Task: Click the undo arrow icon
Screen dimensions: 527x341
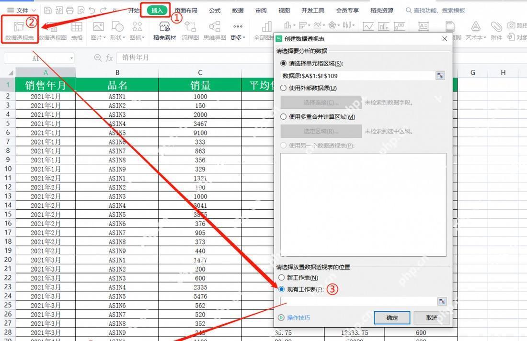Action: point(92,11)
